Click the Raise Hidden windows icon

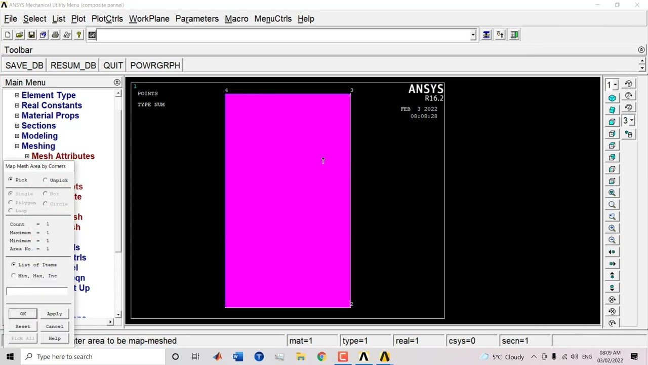pos(487,35)
